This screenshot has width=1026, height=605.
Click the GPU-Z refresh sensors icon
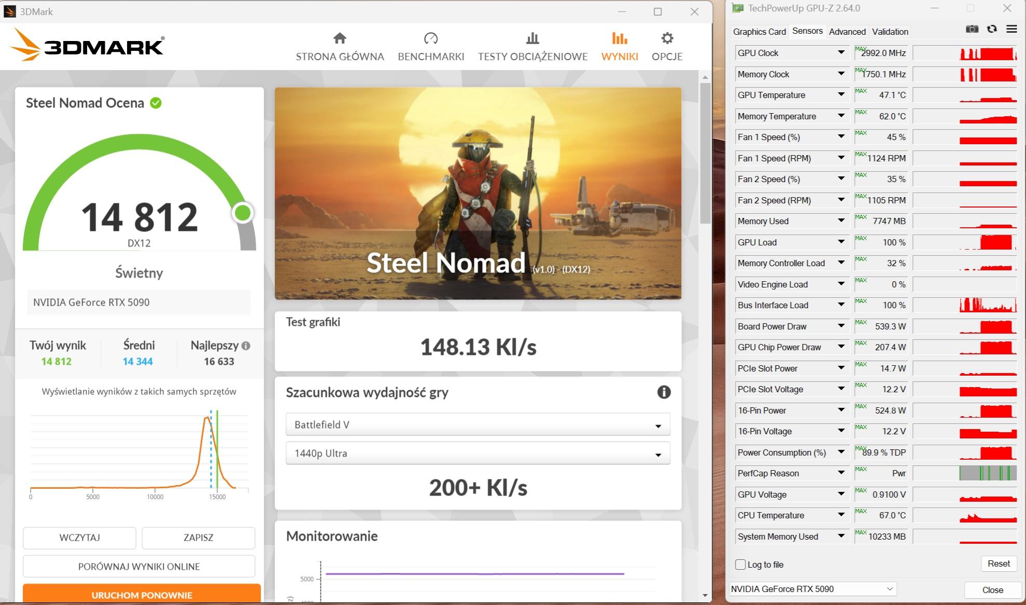pos(992,29)
